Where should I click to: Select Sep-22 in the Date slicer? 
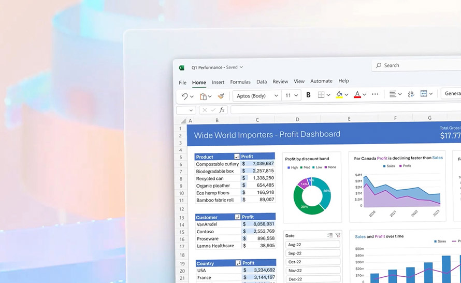pos(312,253)
